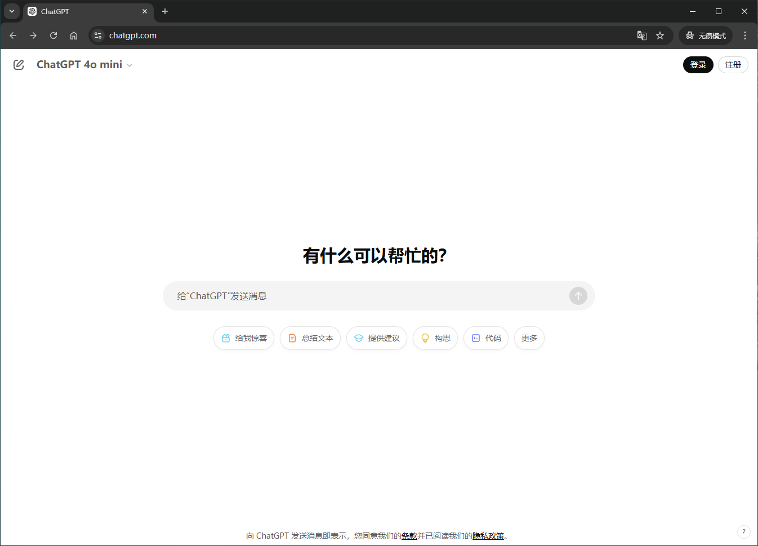The height and width of the screenshot is (546, 758).
Task: Choose the 总结文本 suggestion chip
Action: [310, 338]
